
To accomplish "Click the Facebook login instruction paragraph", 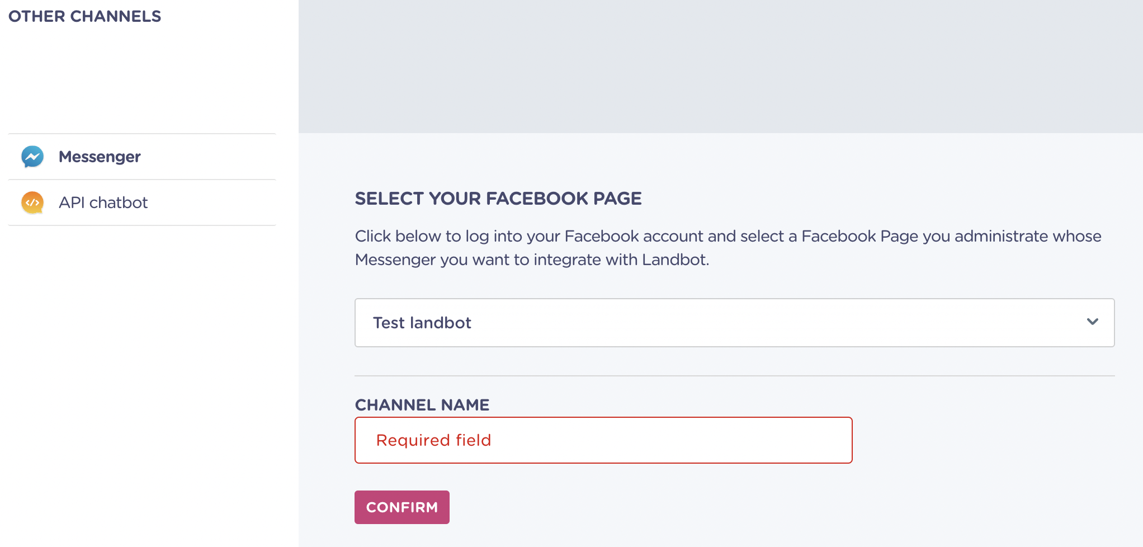I will [728, 248].
